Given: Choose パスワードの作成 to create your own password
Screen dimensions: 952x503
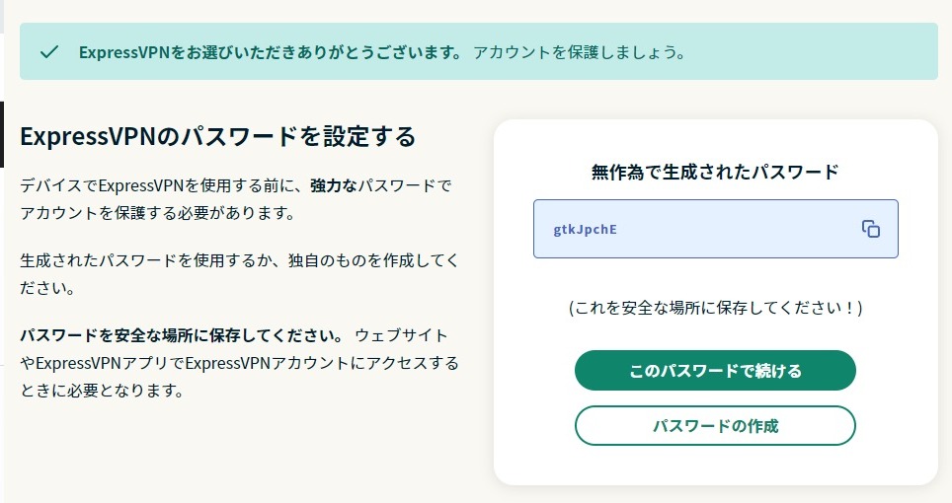Looking at the screenshot, I should [x=715, y=426].
